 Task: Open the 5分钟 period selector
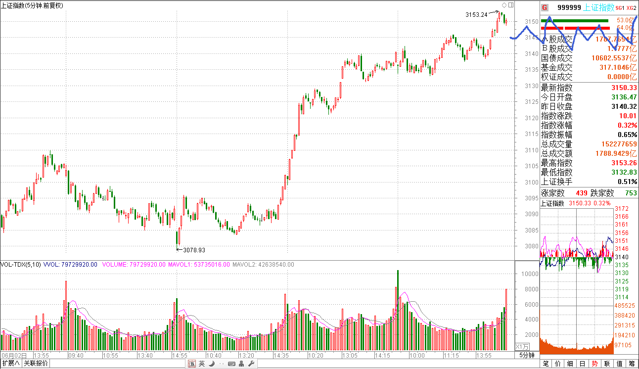(527, 355)
